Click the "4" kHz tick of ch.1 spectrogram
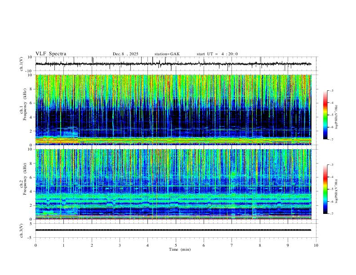 click(31, 117)
